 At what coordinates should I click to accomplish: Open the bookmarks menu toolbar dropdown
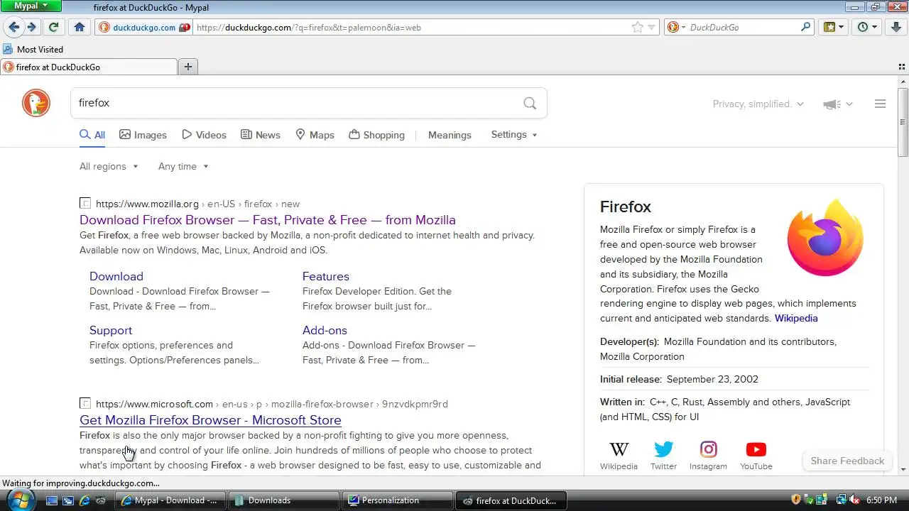[834, 27]
